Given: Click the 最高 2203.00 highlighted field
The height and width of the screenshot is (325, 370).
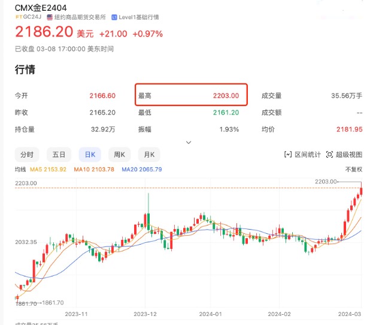Looking at the screenshot, I should click(191, 95).
